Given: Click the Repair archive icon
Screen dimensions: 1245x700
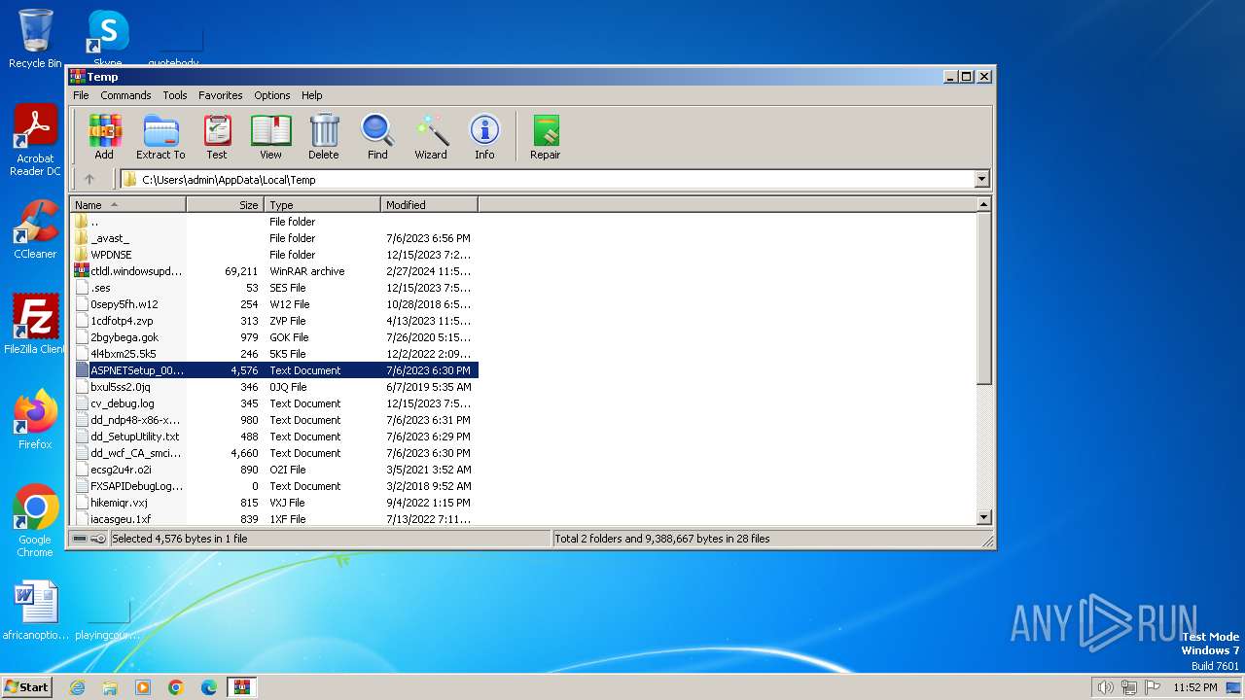Looking at the screenshot, I should click(545, 136).
